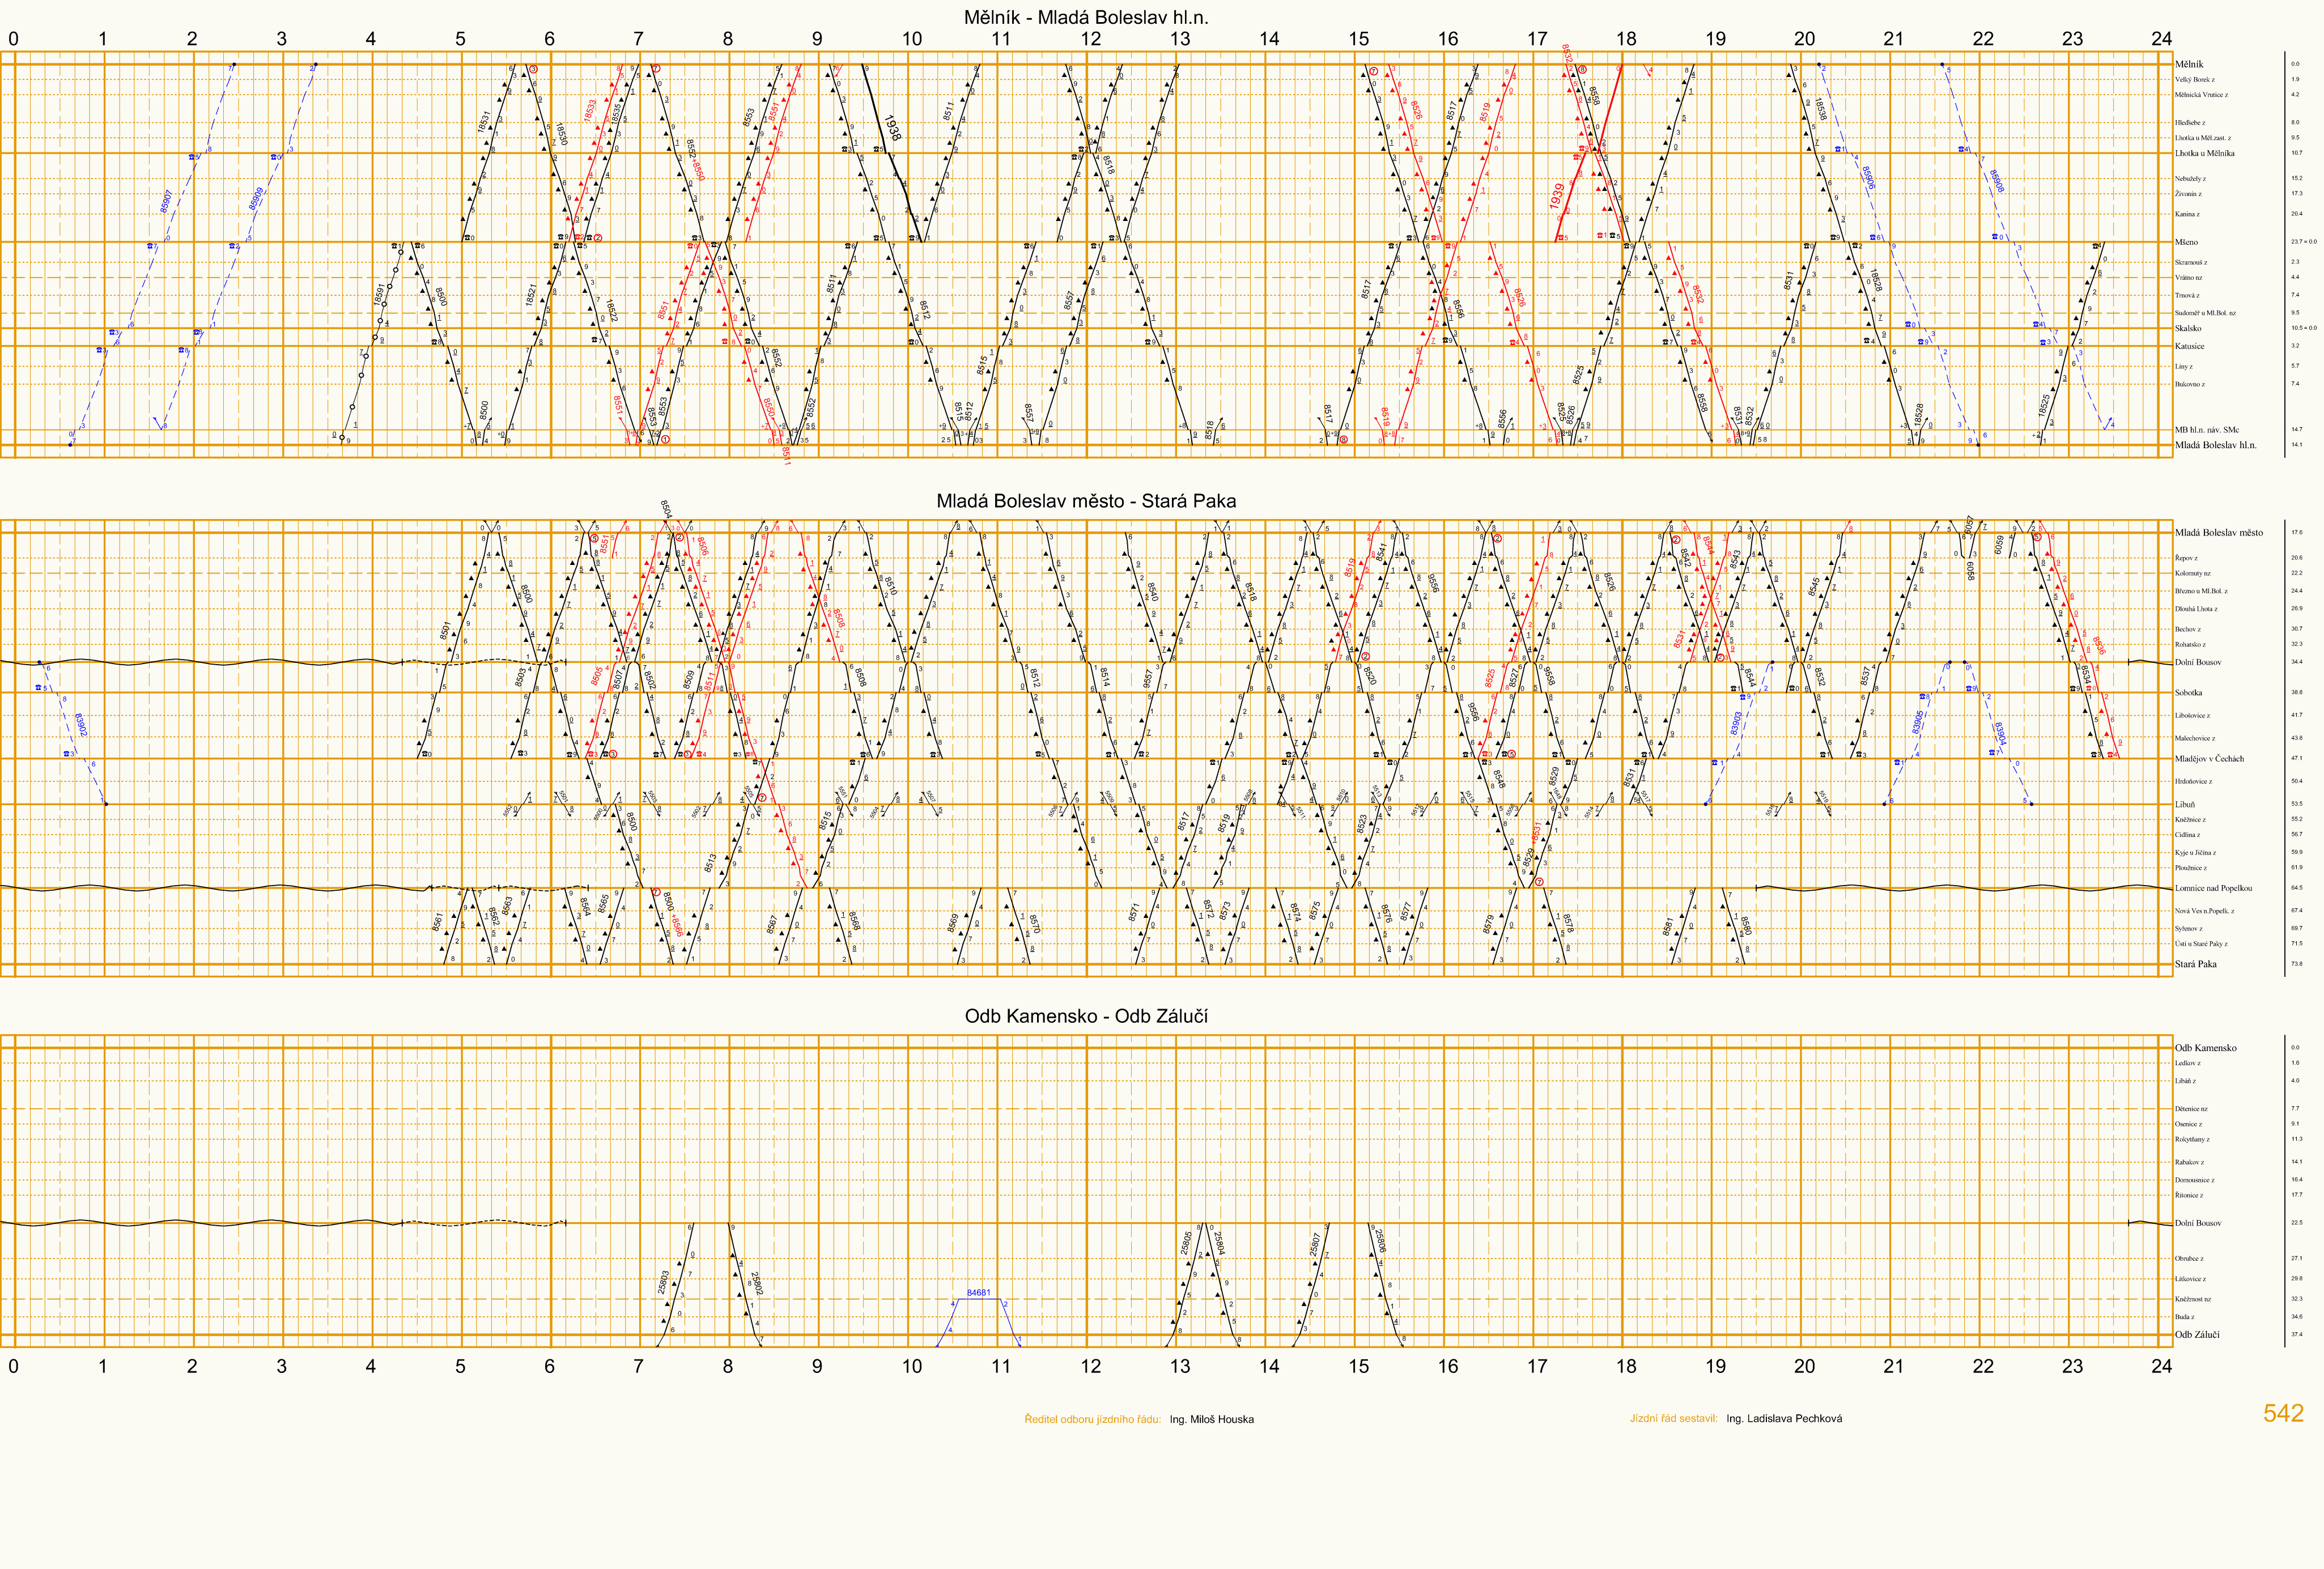
Task: Click the Mělník - Mladá Boleslav hl.n. diagram title
Action: click(1085, 17)
